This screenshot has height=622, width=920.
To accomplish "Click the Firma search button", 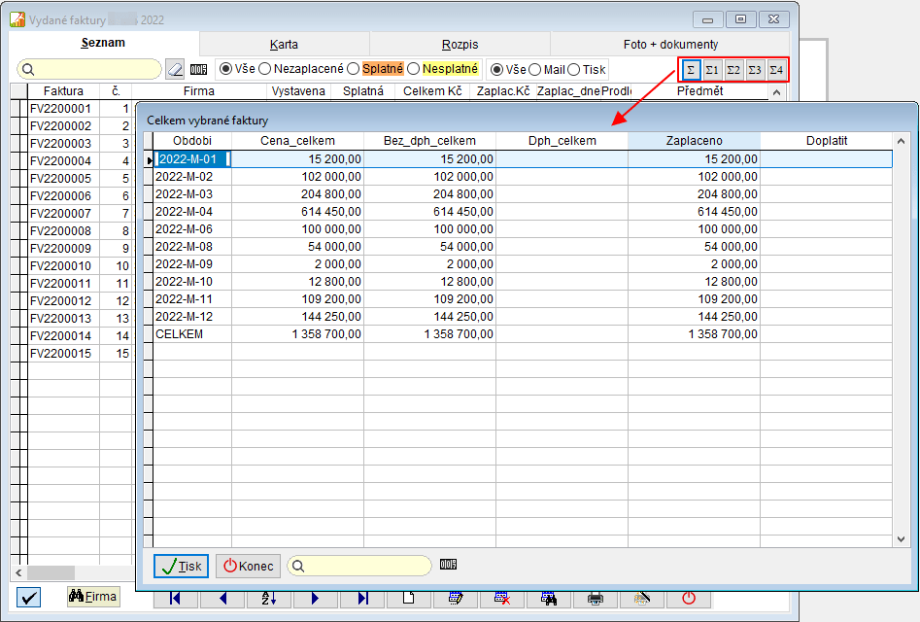I will (x=93, y=597).
